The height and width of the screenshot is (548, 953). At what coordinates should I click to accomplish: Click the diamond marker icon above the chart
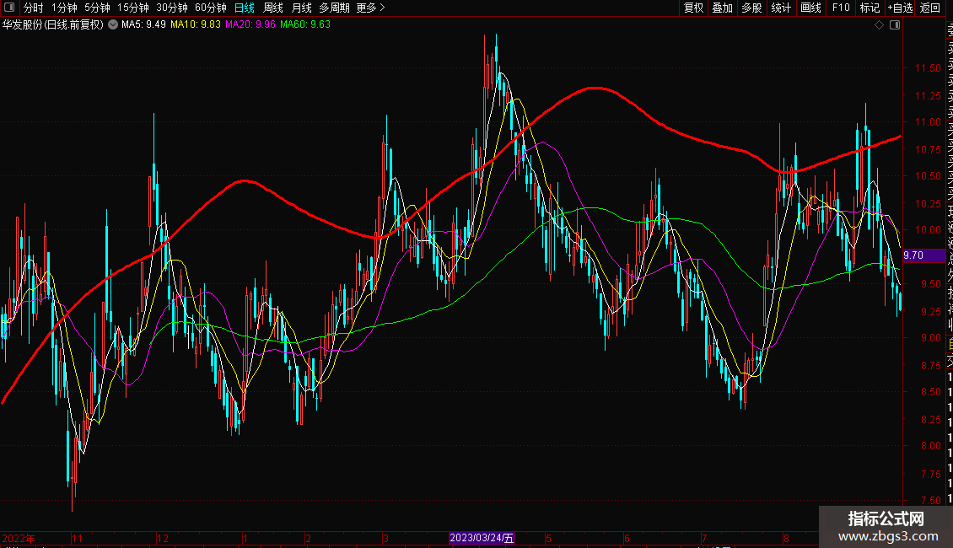coord(879,25)
